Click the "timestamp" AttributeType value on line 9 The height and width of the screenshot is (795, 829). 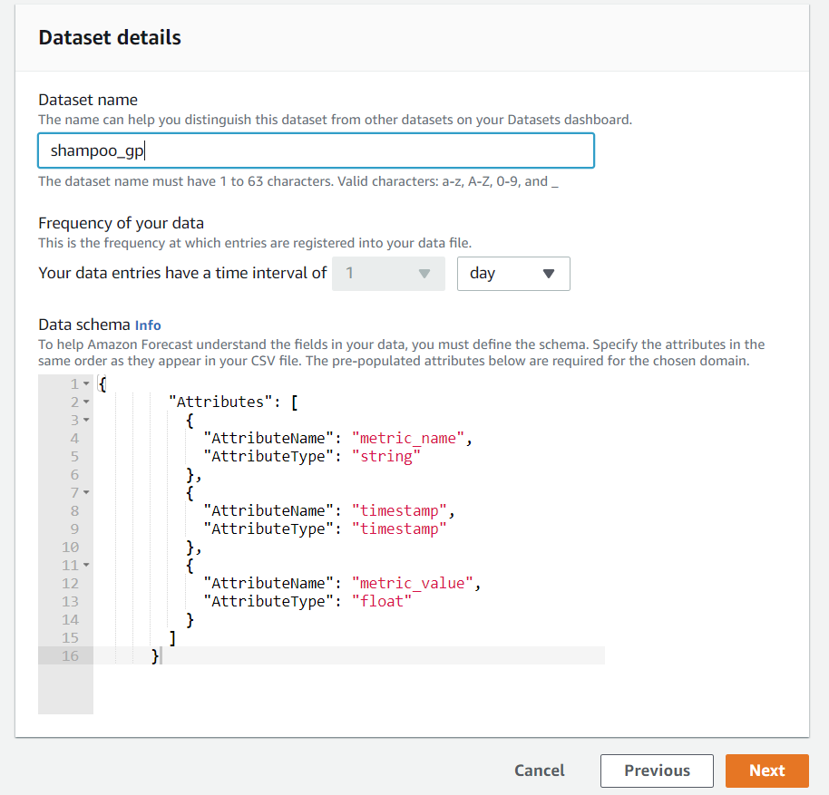click(400, 529)
